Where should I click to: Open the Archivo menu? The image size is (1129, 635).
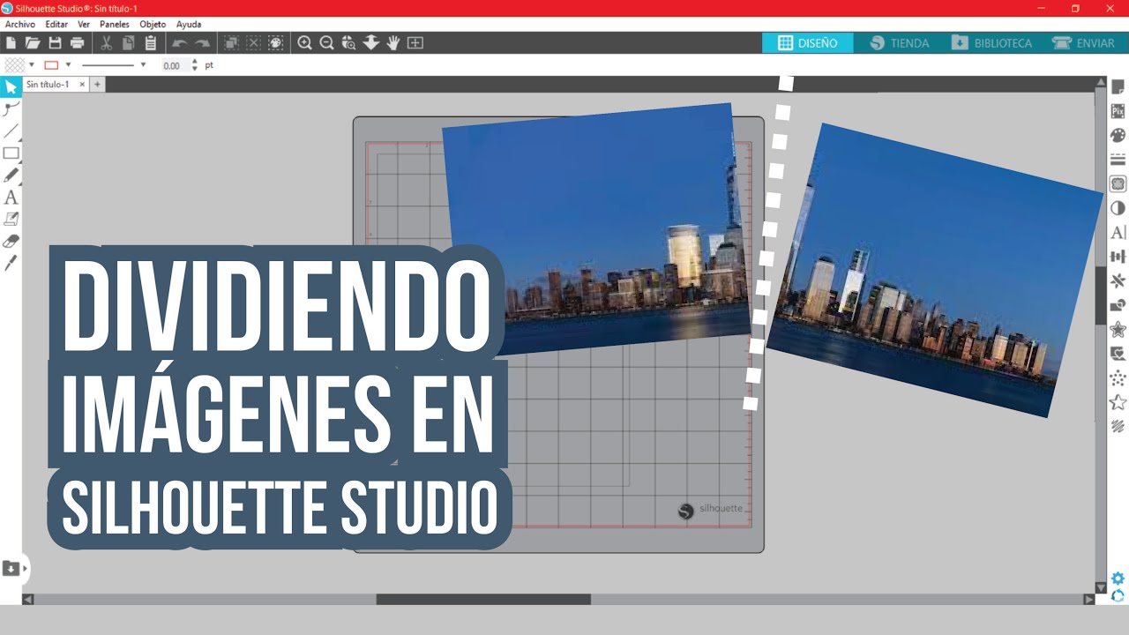tap(20, 25)
